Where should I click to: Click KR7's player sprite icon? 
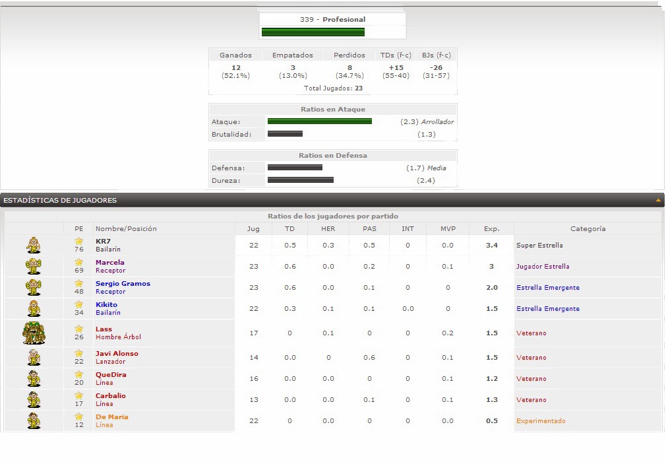(34, 246)
